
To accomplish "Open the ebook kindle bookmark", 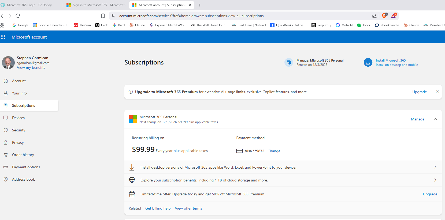I will 387,25.
